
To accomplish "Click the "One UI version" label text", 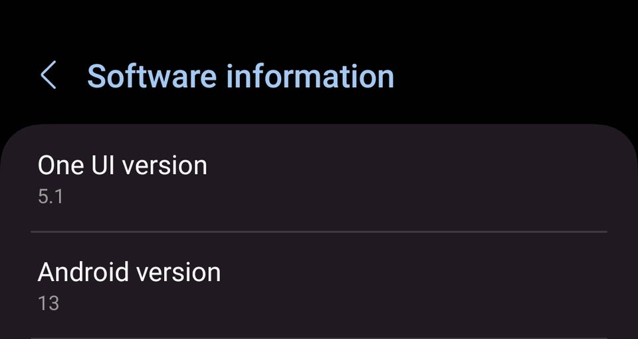I will [x=122, y=165].
